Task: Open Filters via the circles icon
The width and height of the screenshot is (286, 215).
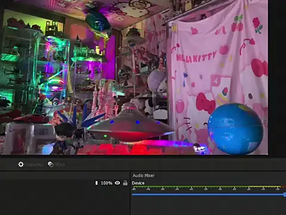Action: [x=51, y=164]
